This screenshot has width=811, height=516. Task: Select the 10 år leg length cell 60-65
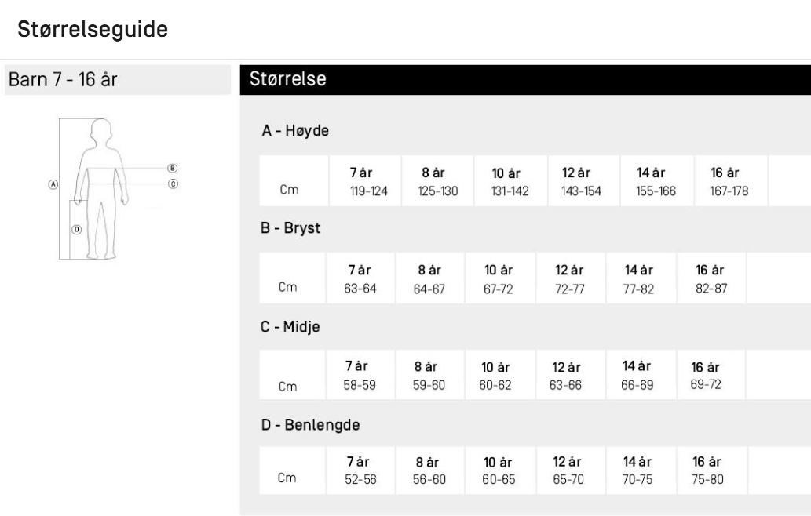point(501,470)
